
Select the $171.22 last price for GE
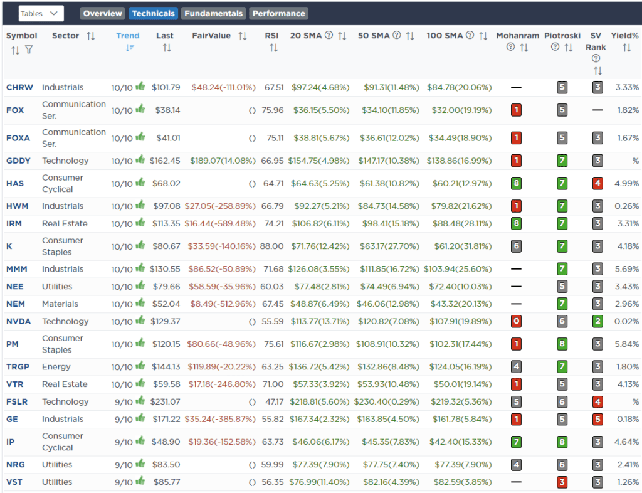coord(166,419)
